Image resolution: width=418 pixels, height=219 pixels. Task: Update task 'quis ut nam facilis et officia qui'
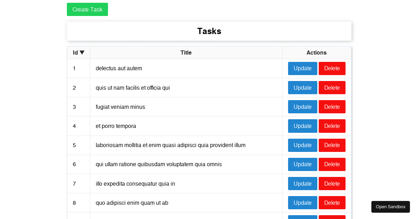(302, 88)
